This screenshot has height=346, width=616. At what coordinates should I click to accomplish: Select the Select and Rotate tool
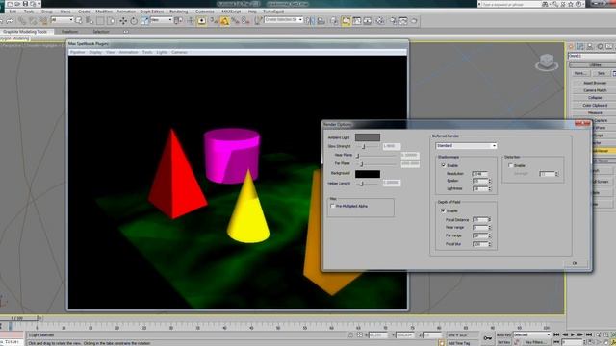point(134,21)
